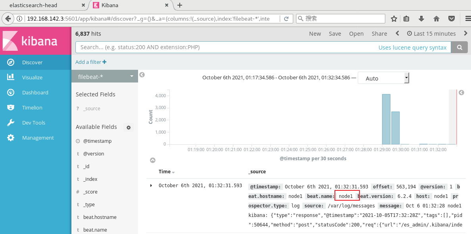Viewport: 471px width, 234px height.
Task: Open a new browser tab
Action: tap(180, 5)
